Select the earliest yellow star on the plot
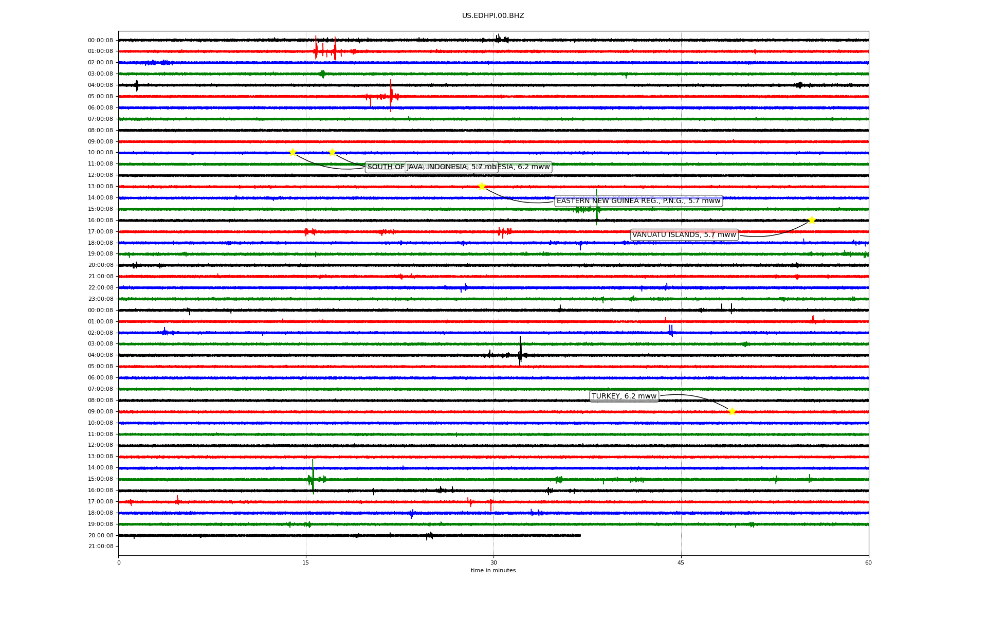Screen dimensions: 987x617 click(x=293, y=152)
